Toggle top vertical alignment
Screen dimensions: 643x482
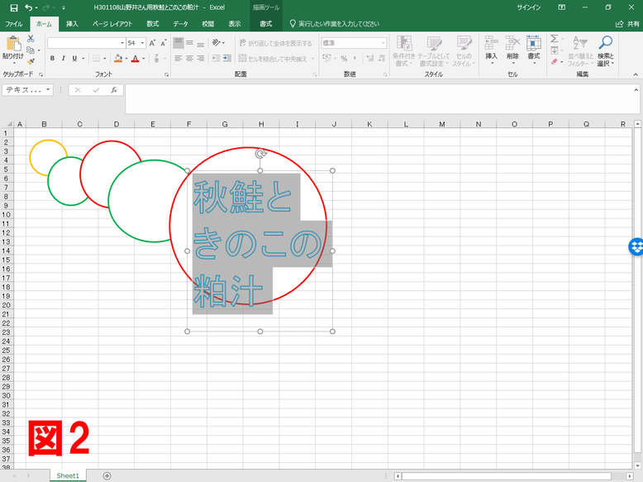pos(178,43)
